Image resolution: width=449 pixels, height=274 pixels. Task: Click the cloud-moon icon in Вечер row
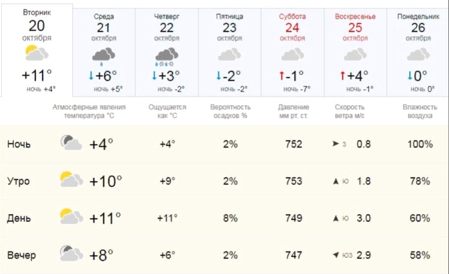coord(71,253)
